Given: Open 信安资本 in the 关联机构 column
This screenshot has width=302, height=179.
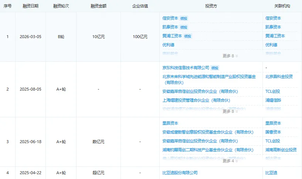Looking at the screenshot, I should [x=273, y=18].
